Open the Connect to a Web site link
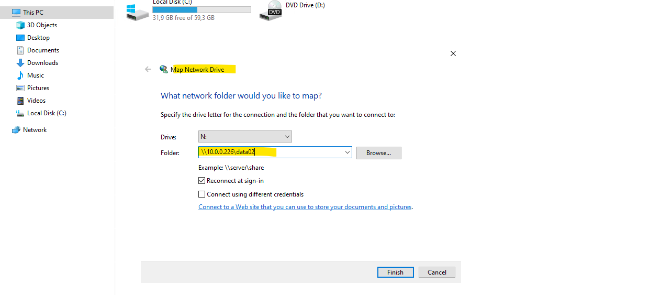This screenshot has height=295, width=661. pyautogui.click(x=305, y=207)
